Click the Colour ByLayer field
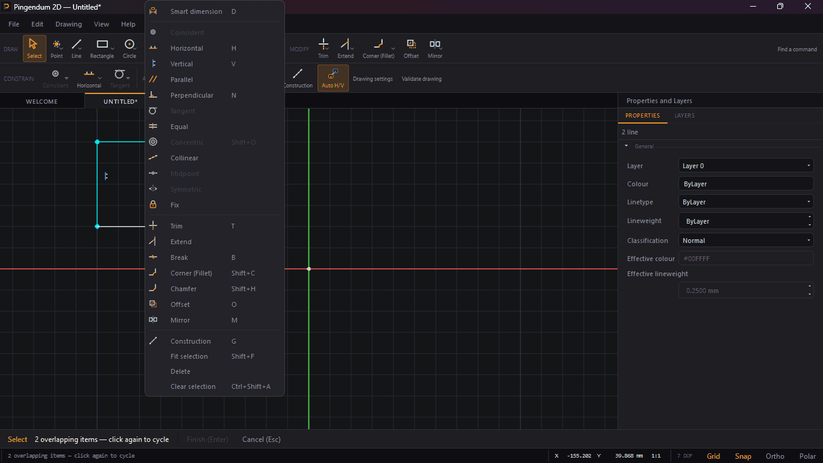The height and width of the screenshot is (463, 823). (x=746, y=184)
